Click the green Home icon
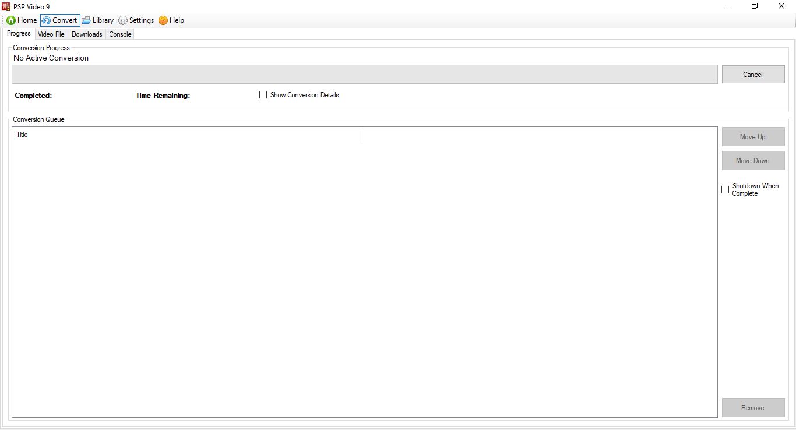The height and width of the screenshot is (430, 796). click(11, 20)
